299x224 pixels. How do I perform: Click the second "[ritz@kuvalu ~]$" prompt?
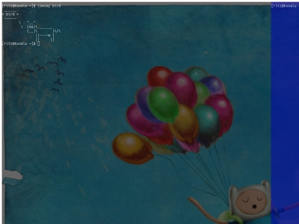pyautogui.click(x=19, y=44)
